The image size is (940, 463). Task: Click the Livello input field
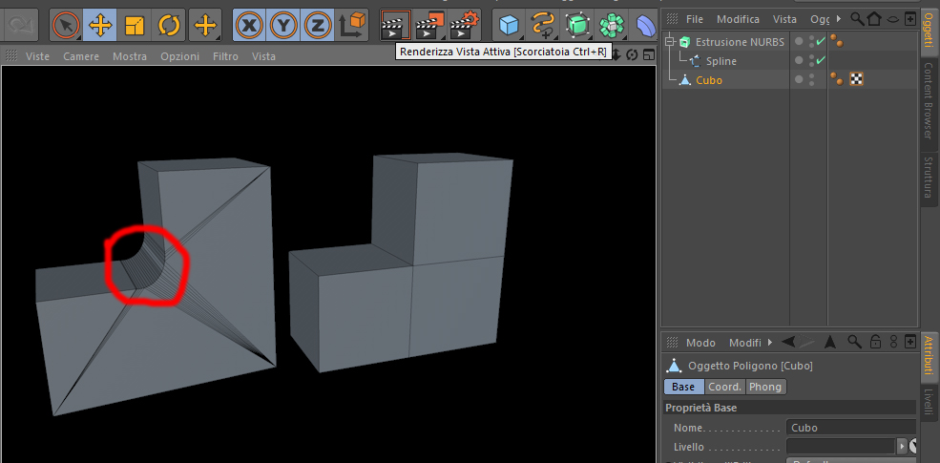pos(841,446)
